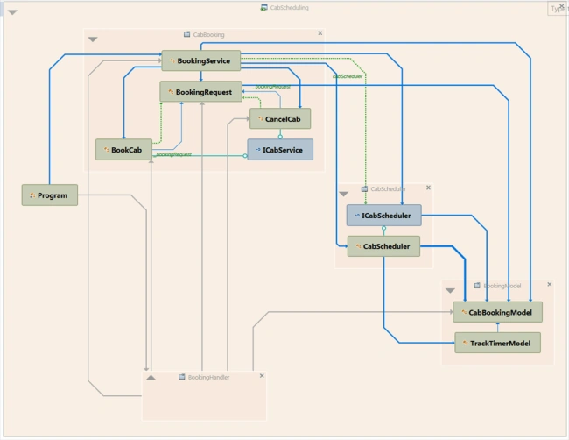The width and height of the screenshot is (569, 440).
Task: Collapse the CabScheduler namespace group
Action: coord(344,194)
